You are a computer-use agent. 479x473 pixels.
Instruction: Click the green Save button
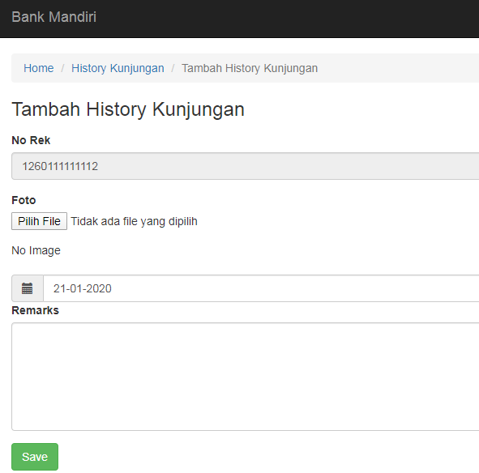pyautogui.click(x=35, y=457)
